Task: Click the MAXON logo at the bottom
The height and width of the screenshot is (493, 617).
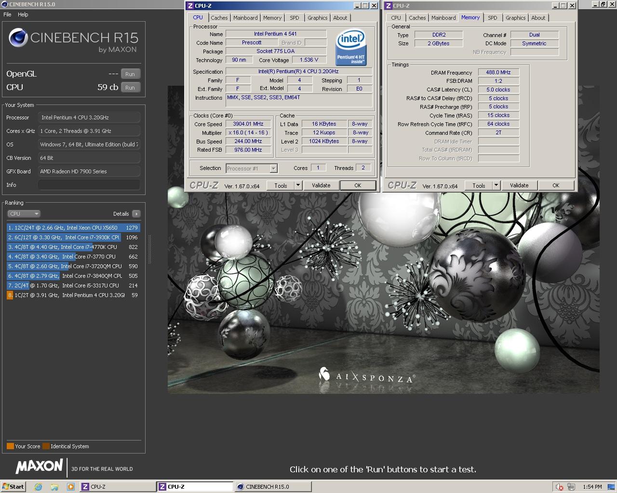Action: pyautogui.click(x=39, y=467)
